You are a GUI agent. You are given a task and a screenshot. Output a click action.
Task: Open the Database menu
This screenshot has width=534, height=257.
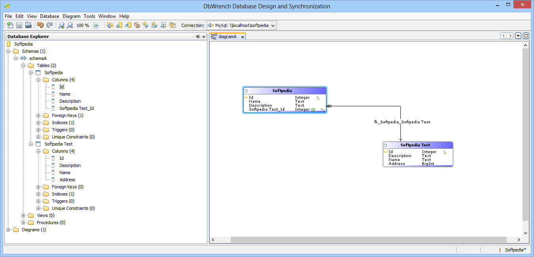[50, 16]
